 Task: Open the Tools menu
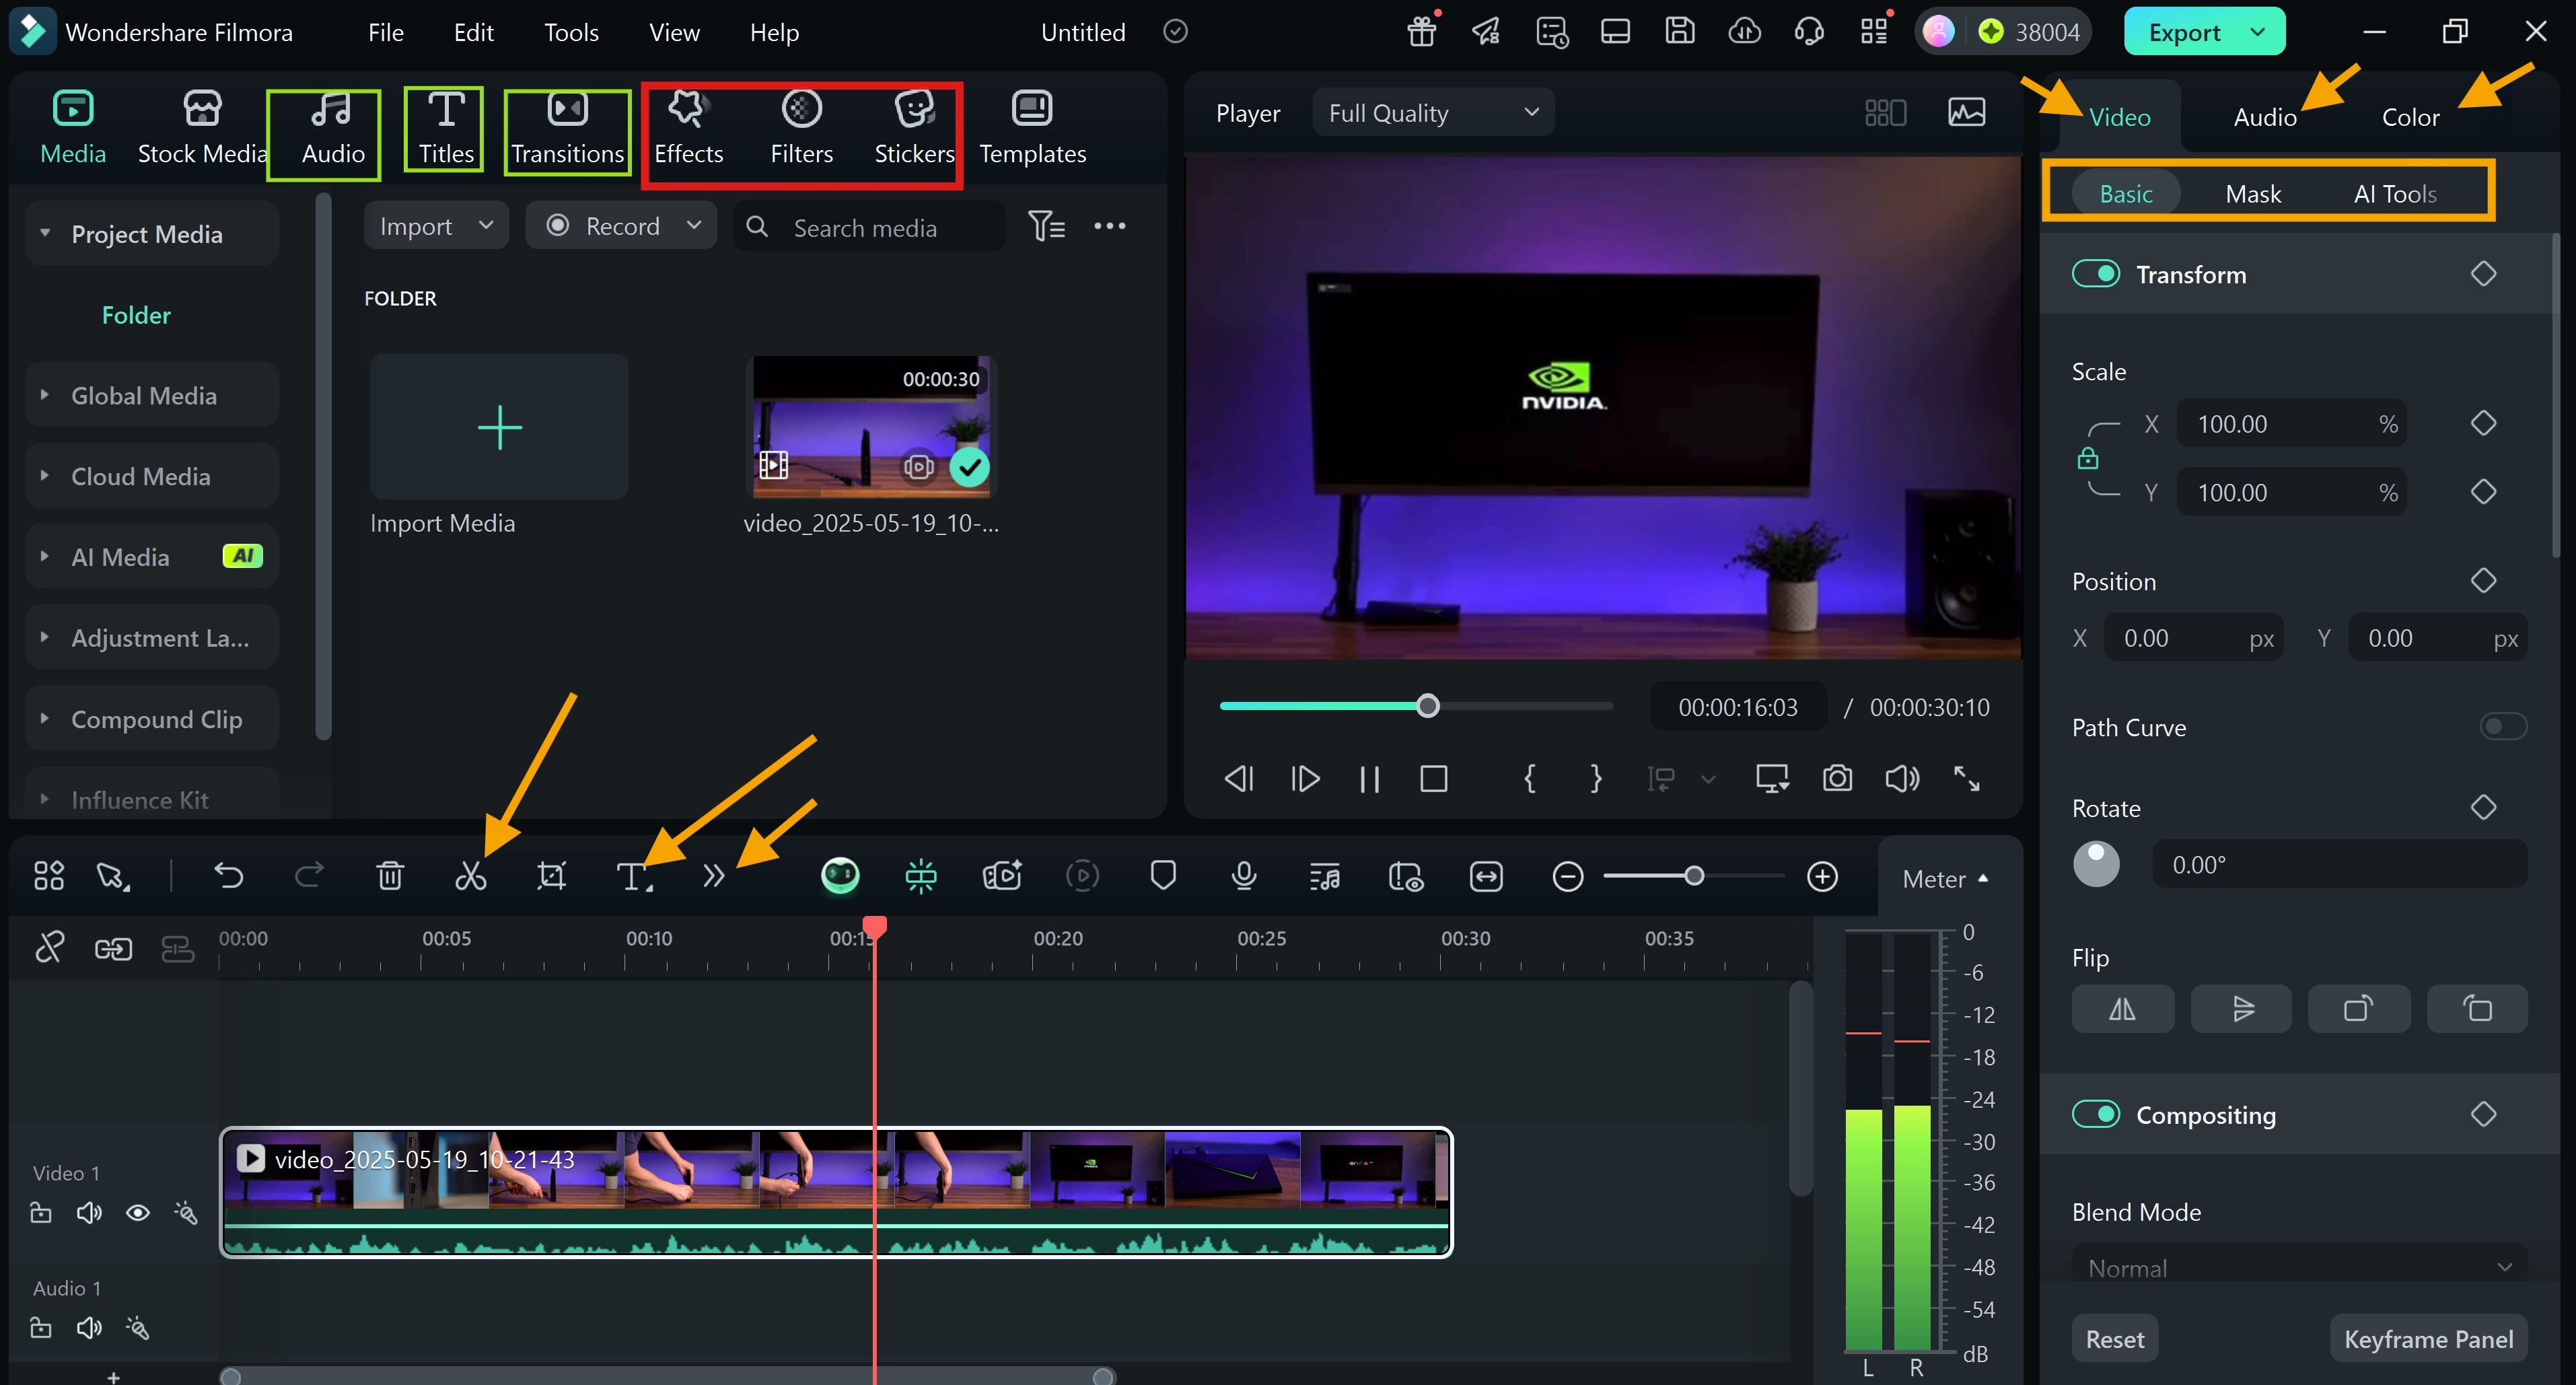[571, 32]
